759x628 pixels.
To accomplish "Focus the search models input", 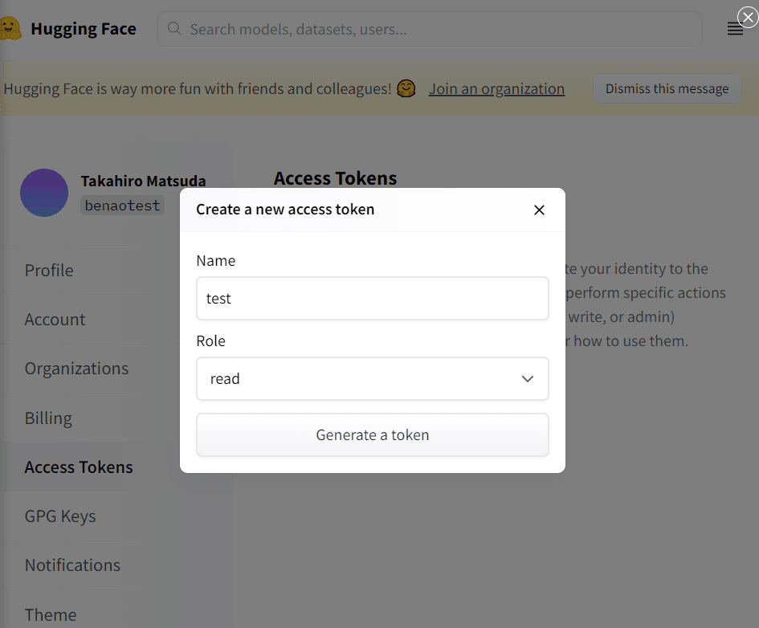I will point(430,29).
